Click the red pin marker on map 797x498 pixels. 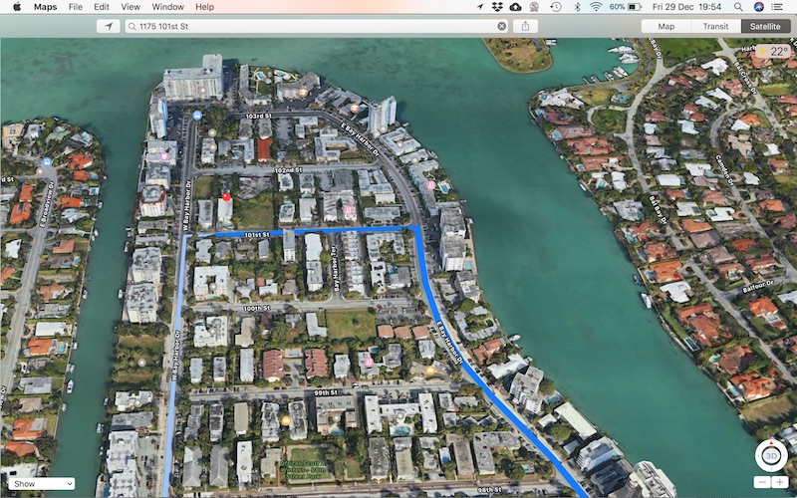226,196
